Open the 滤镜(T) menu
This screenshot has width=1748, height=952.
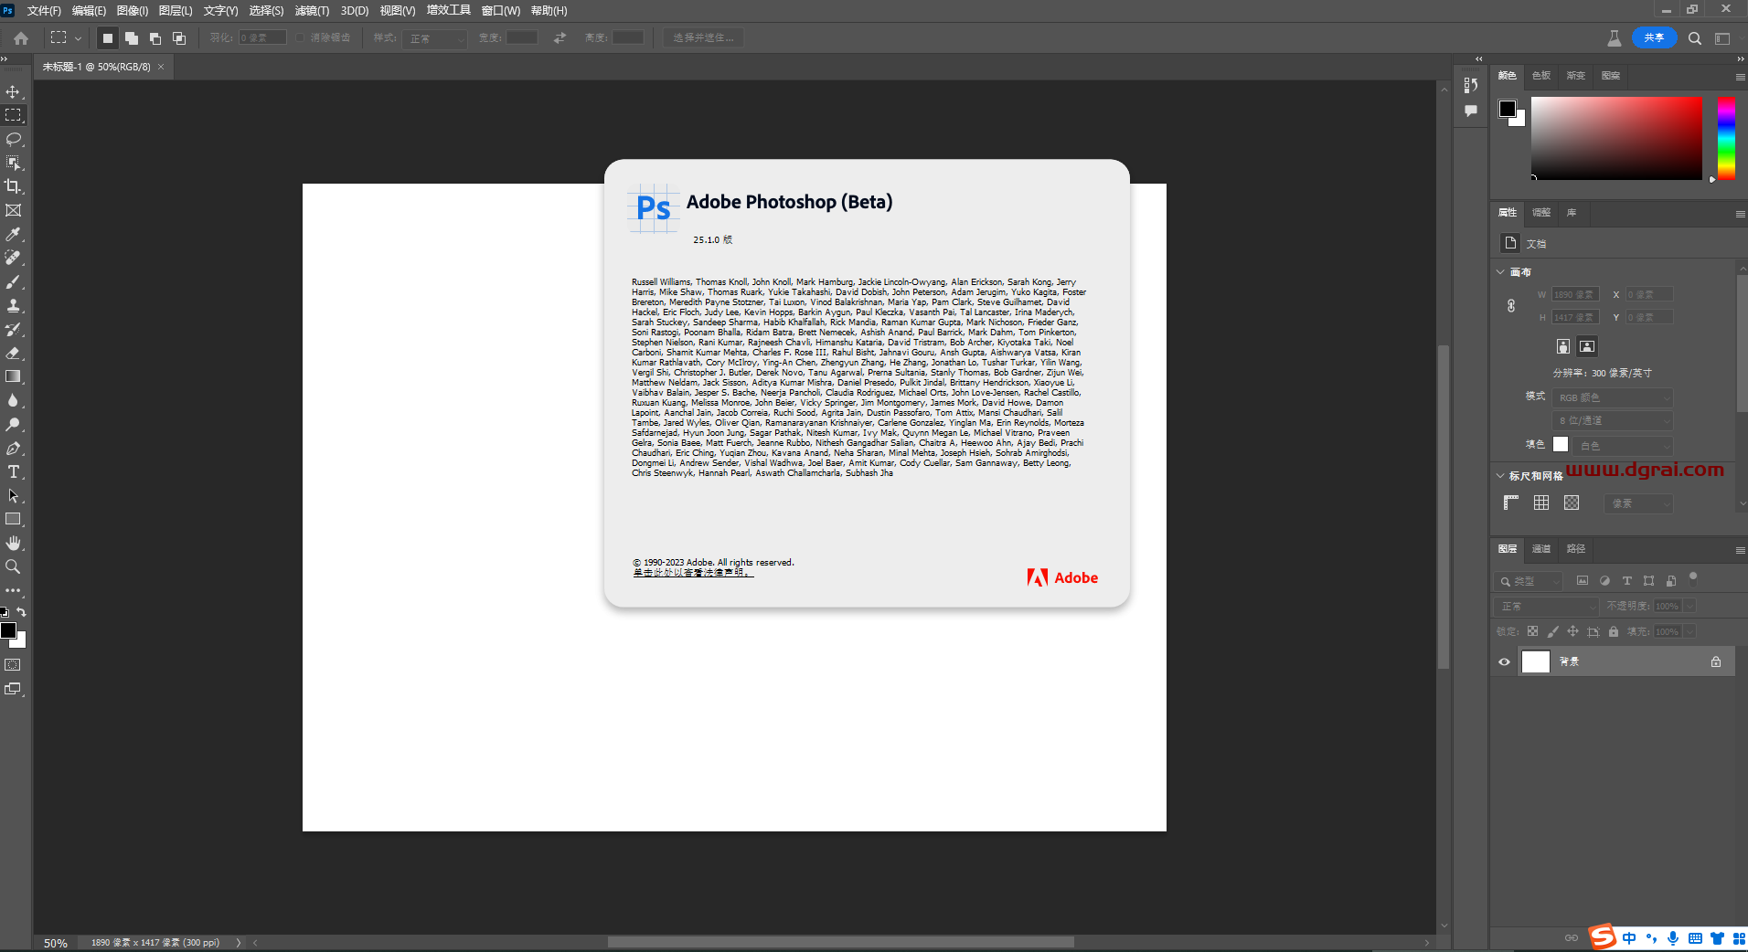pos(312,11)
